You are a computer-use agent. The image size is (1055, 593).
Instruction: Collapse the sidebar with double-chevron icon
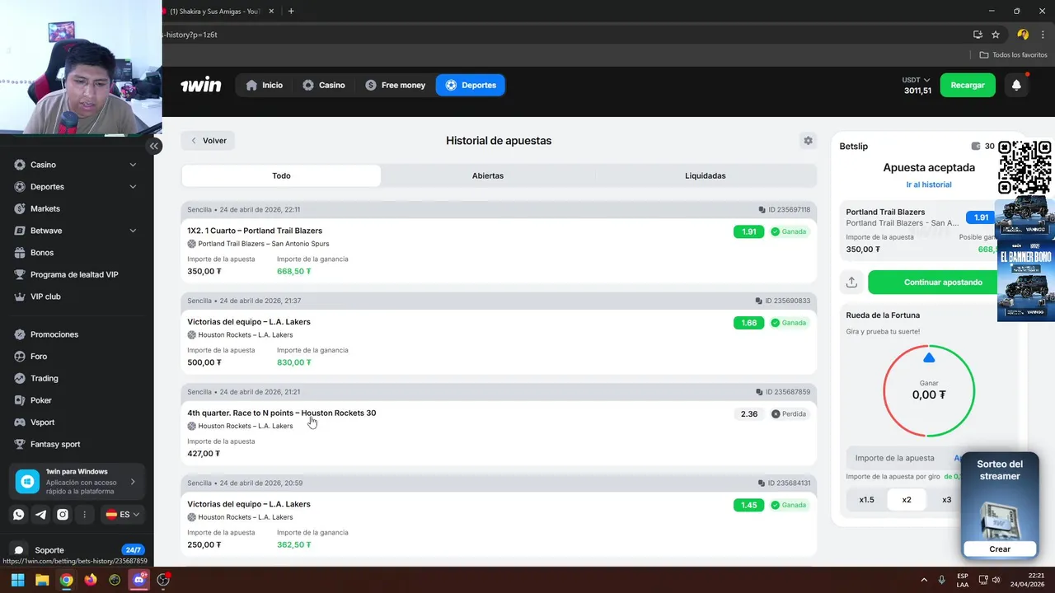(x=154, y=146)
